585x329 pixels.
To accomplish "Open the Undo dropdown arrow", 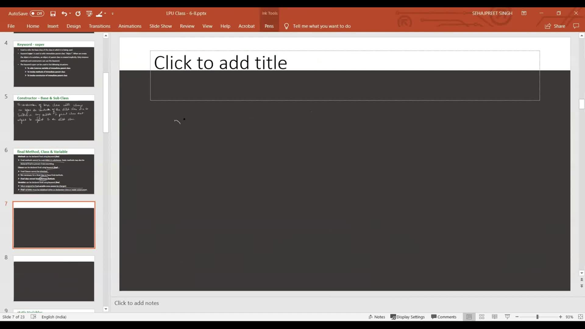I will (70, 13).
